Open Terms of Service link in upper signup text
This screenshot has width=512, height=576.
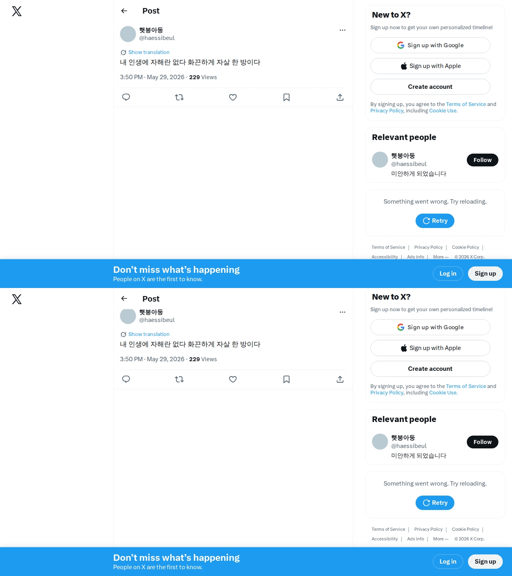coord(466,104)
